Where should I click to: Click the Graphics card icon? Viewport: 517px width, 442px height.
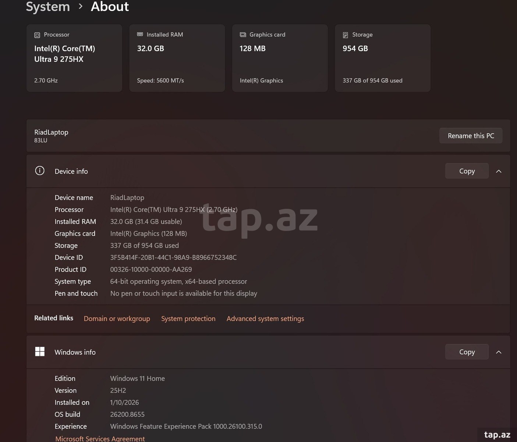coord(243,35)
